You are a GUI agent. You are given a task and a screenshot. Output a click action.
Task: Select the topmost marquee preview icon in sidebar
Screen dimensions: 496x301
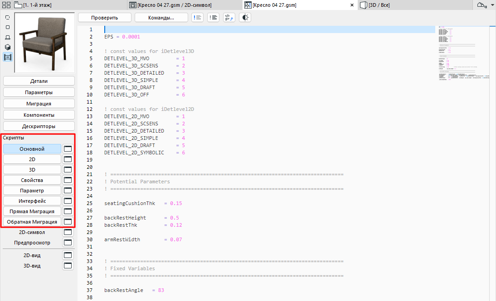pyautogui.click(x=7, y=17)
